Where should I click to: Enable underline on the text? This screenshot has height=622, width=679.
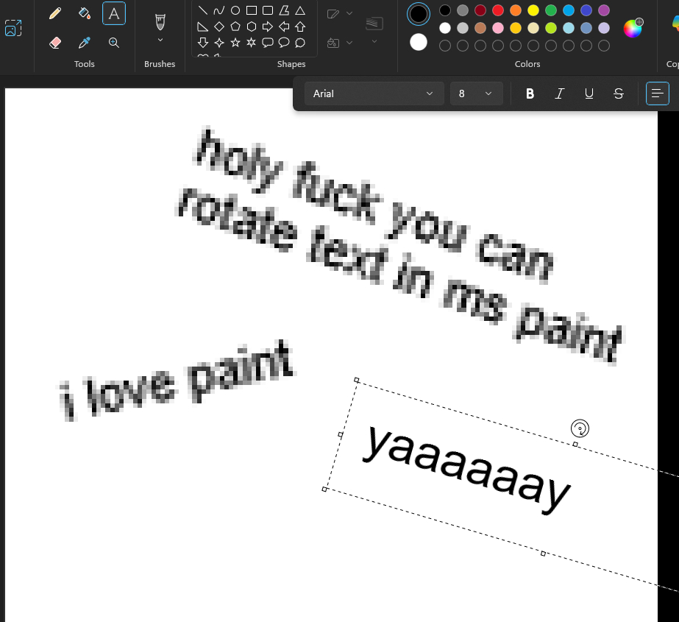(x=589, y=93)
